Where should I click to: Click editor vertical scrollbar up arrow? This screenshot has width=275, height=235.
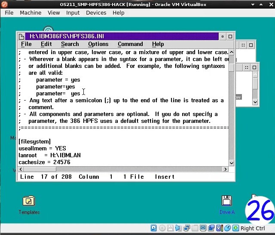pyautogui.click(x=232, y=52)
